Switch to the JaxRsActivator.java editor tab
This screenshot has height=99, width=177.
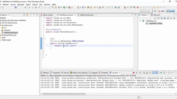pyautogui.click(x=87, y=15)
